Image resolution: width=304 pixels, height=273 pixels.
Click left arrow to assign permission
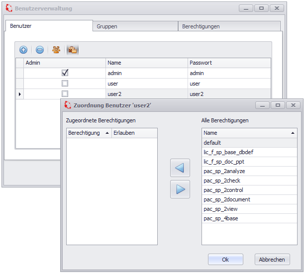[180, 168]
